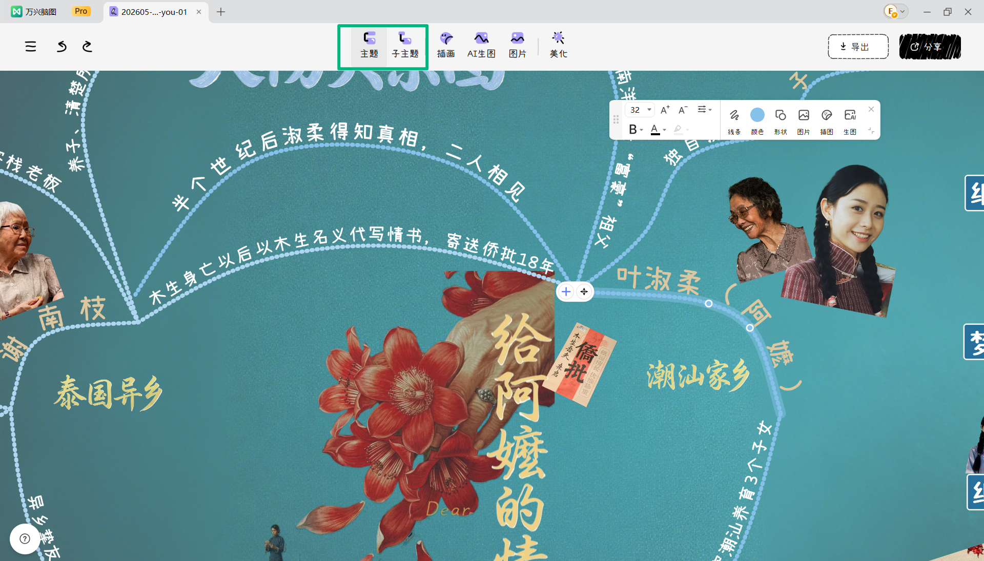This screenshot has height=561, width=984.
Task: Click the central 给阿嬷的 title
Action: coord(519,435)
